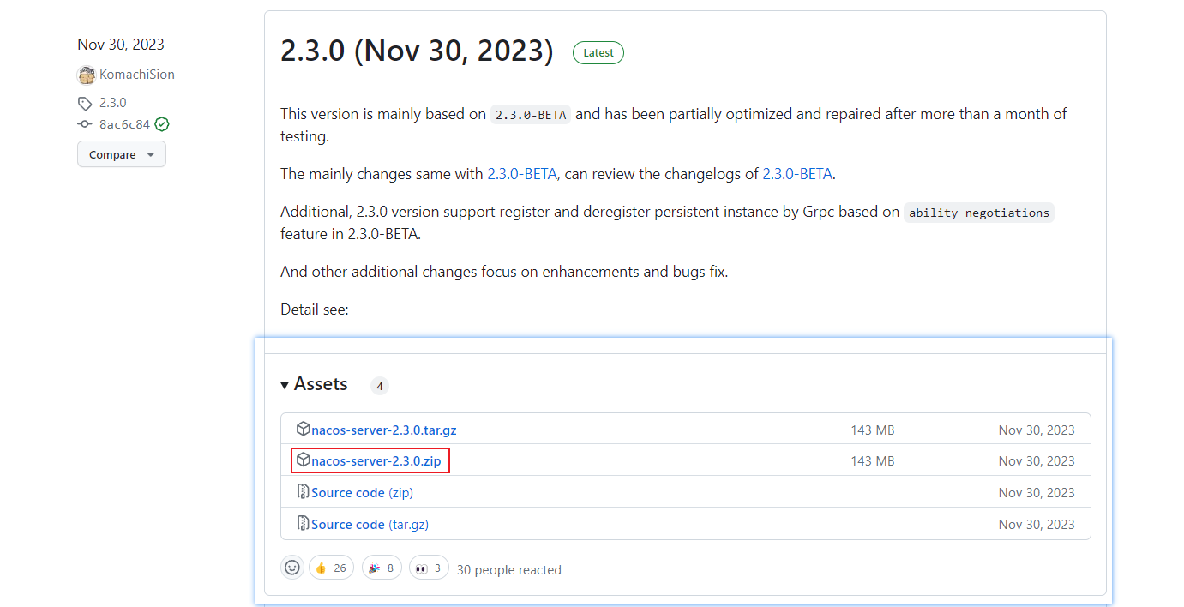Open commit 8ac6c84
Screen dimensions: 1184x607
pos(124,124)
